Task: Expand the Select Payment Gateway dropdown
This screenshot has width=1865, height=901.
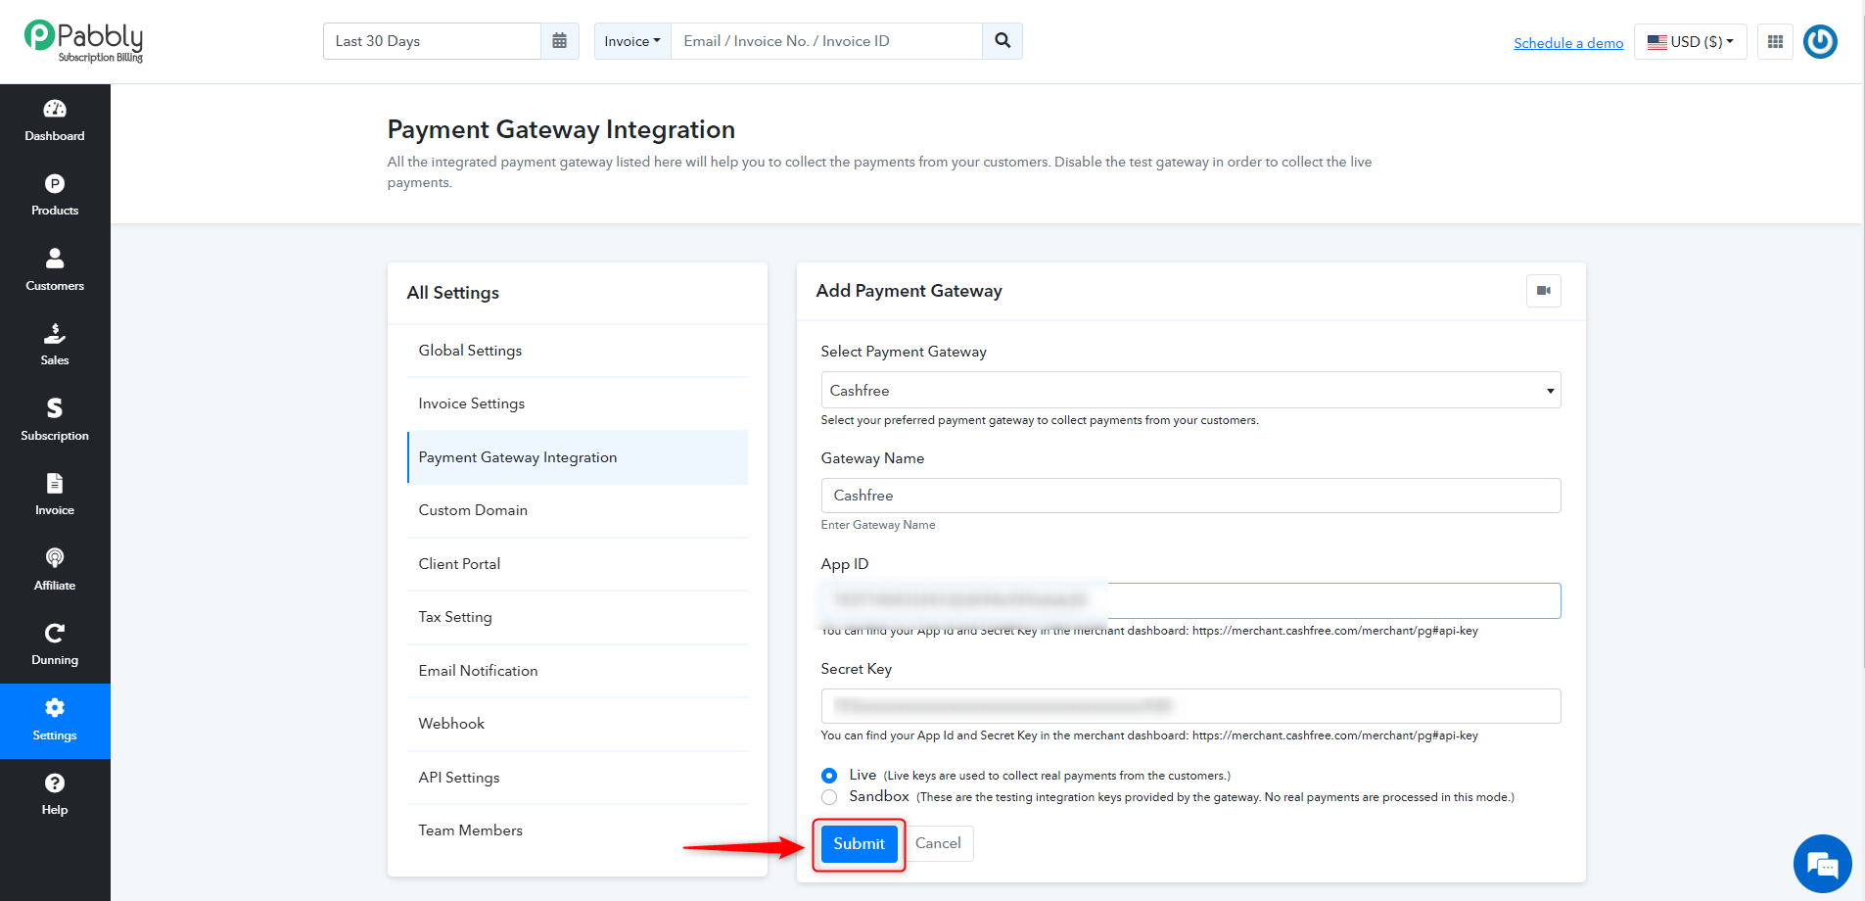Action: [1190, 390]
